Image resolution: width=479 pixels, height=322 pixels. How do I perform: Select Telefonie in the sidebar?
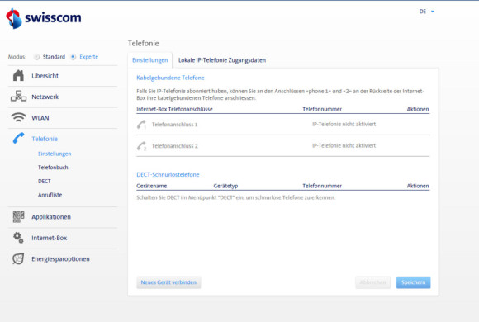tap(45, 139)
